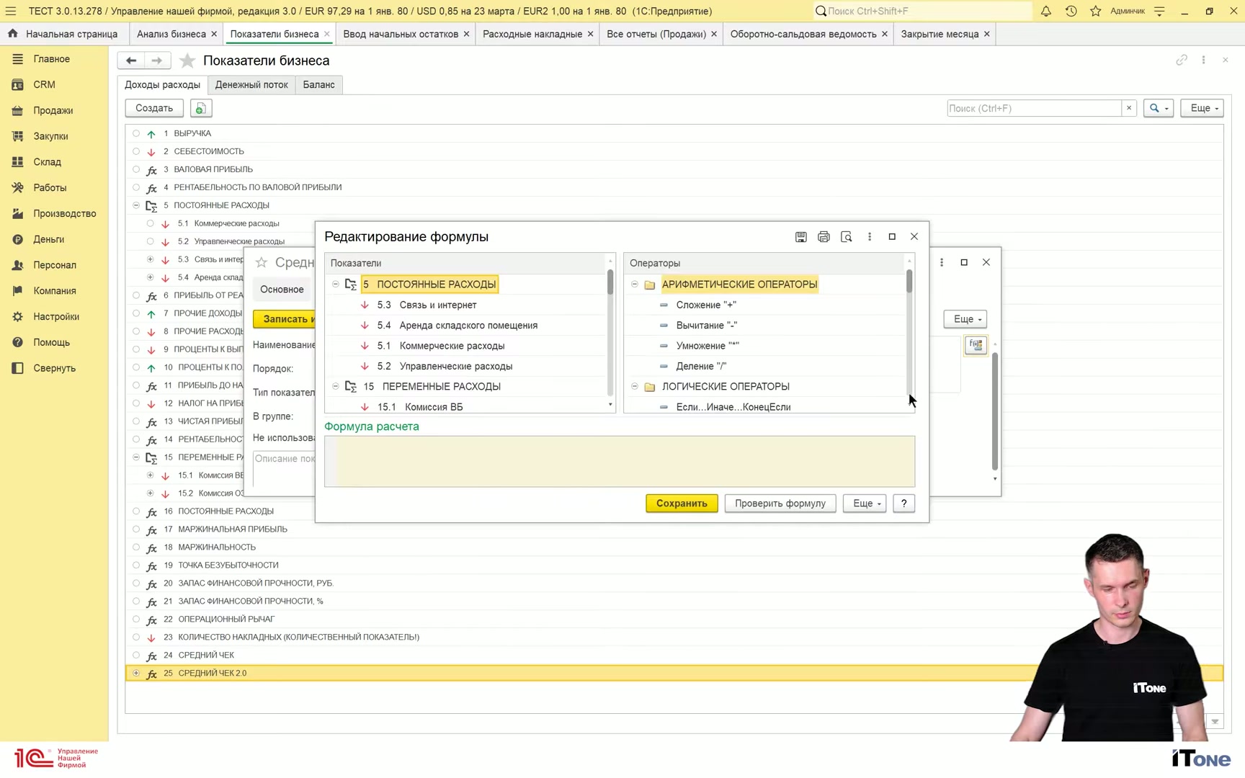Open the history clock icon in title bar
The height and width of the screenshot is (778, 1245).
coord(1071,11)
